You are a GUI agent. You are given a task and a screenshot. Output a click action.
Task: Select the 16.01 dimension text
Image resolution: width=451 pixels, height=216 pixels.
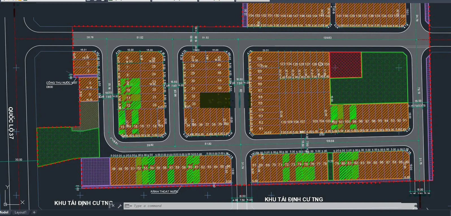click(83, 50)
